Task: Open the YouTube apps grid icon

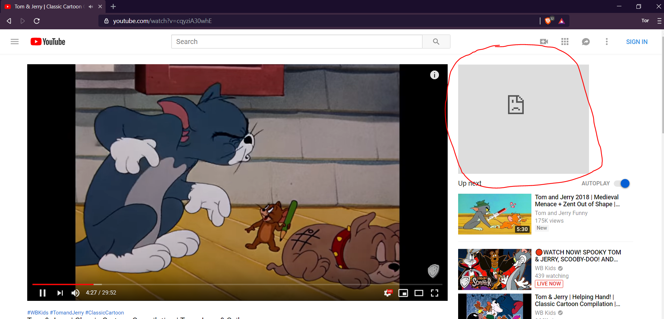Action: pos(565,41)
